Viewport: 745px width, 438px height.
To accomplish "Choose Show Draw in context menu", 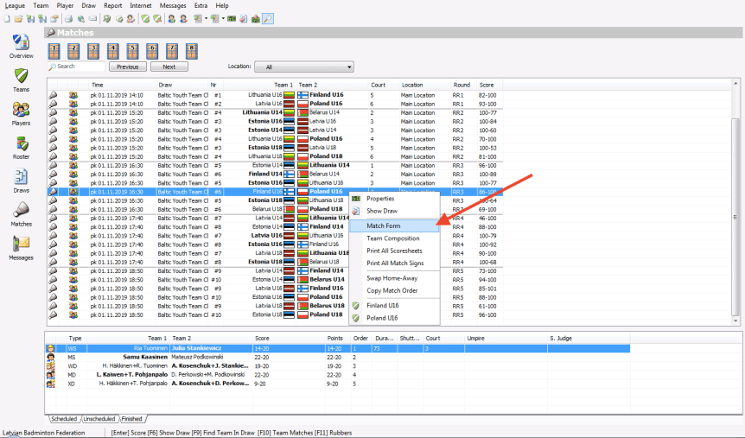I will [394, 211].
